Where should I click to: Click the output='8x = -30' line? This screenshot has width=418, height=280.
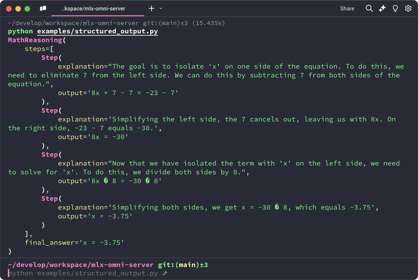click(93, 137)
